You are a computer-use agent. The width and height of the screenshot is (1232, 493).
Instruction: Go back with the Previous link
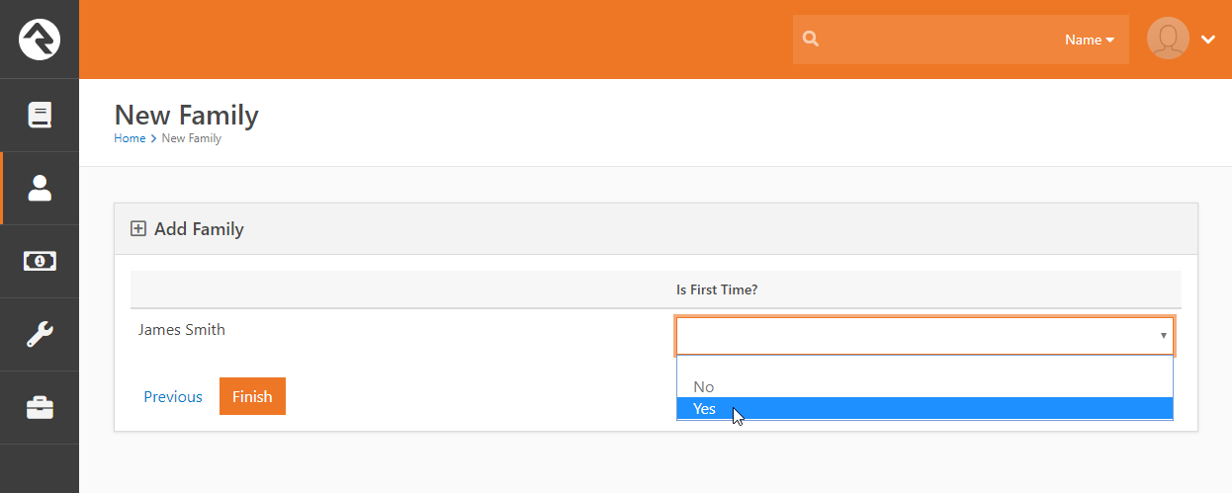173,397
